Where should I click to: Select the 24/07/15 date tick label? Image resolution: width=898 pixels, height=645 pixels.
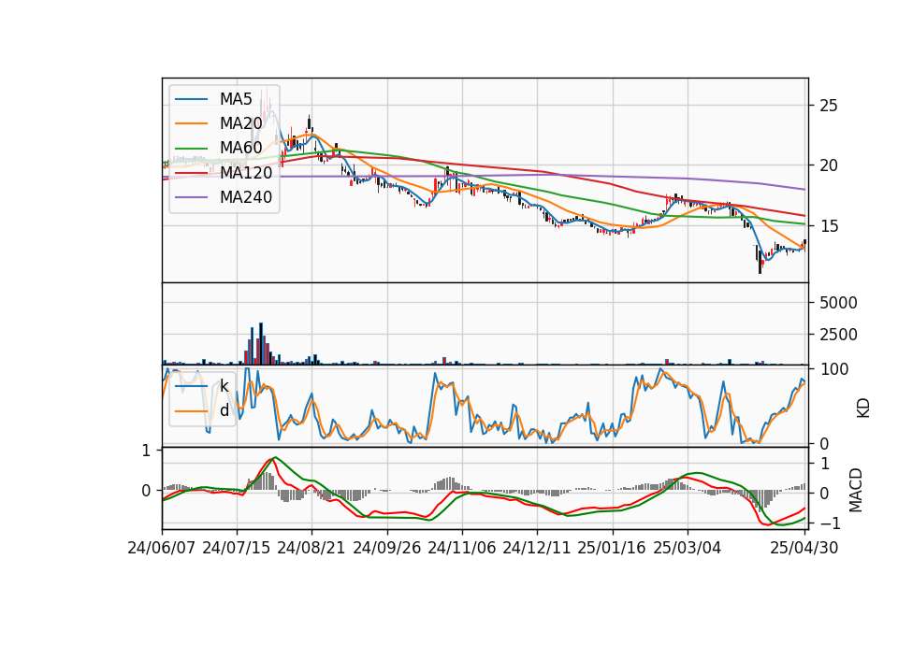pyautogui.click(x=237, y=548)
